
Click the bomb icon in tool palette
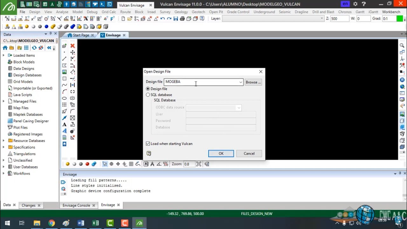(x=72, y=131)
